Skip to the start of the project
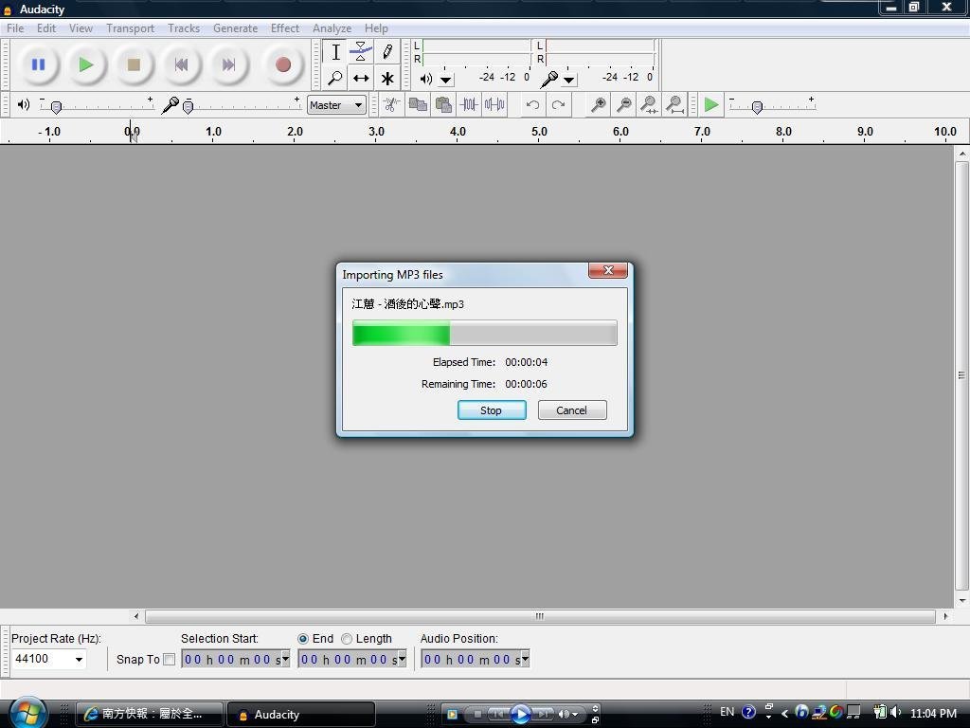 181,64
